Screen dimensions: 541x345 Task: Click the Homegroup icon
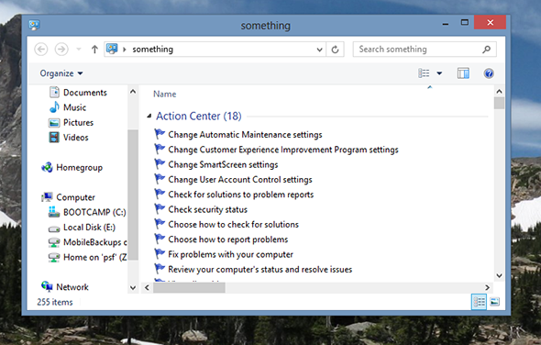[47, 168]
